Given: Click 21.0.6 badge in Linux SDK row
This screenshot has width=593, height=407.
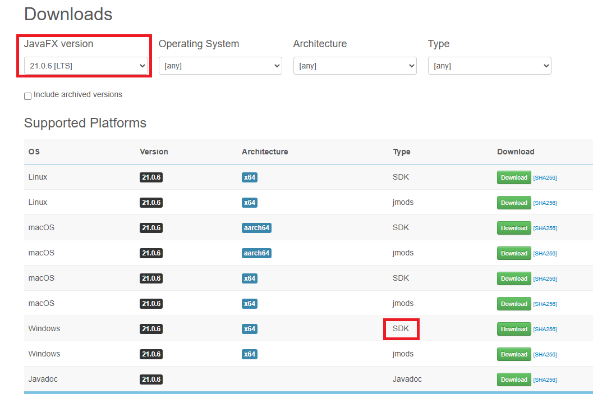Looking at the screenshot, I should 151,177.
